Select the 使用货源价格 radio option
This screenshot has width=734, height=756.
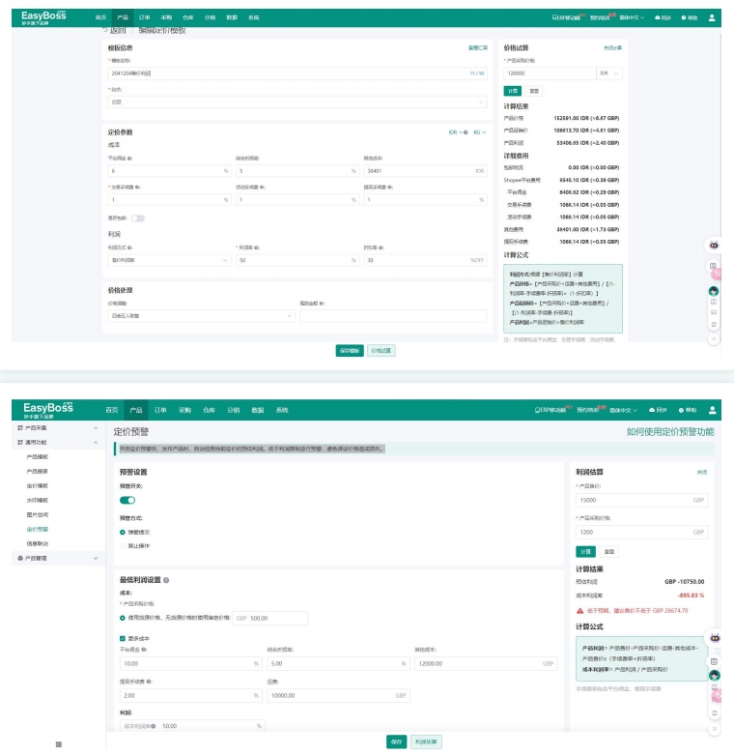[x=123, y=618]
